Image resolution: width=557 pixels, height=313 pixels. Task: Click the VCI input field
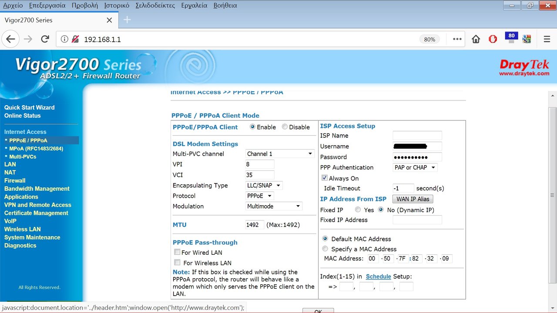(260, 175)
